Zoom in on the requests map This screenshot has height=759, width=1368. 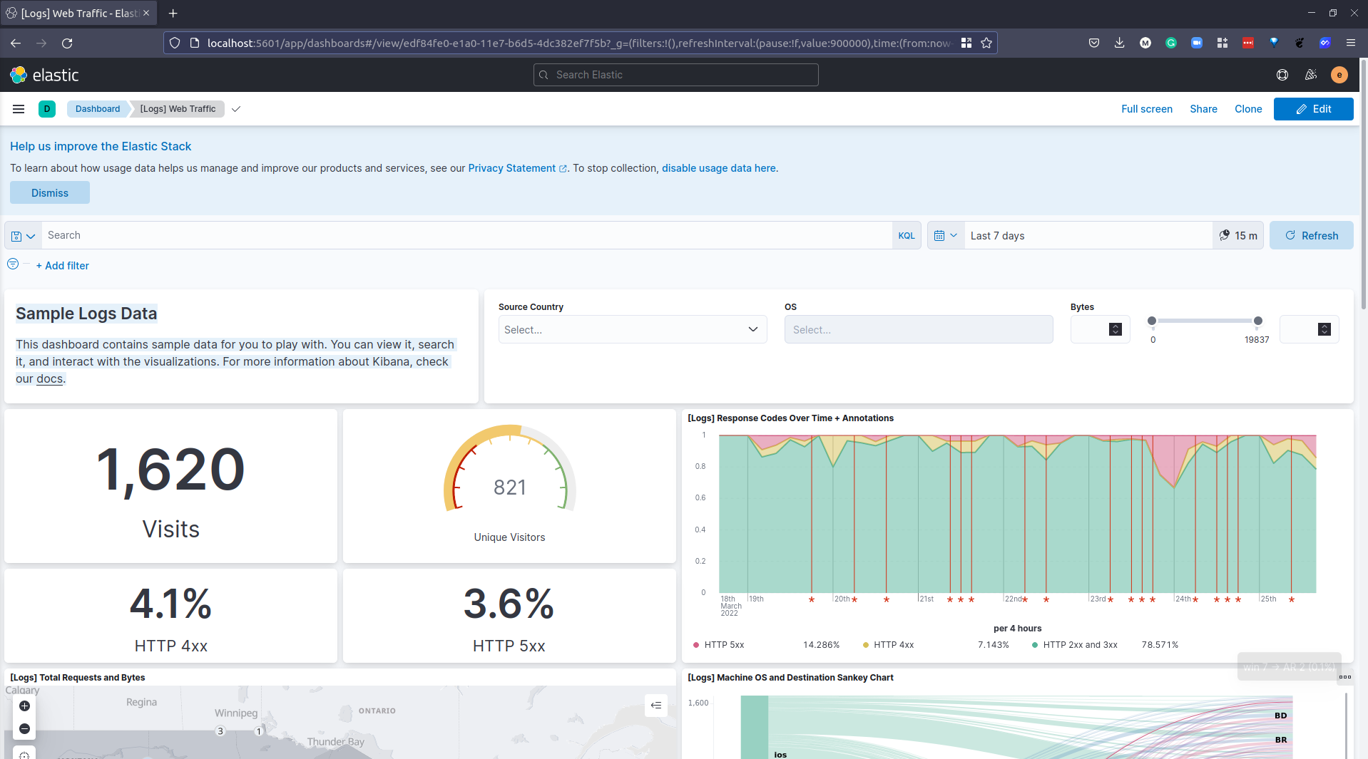(x=24, y=706)
